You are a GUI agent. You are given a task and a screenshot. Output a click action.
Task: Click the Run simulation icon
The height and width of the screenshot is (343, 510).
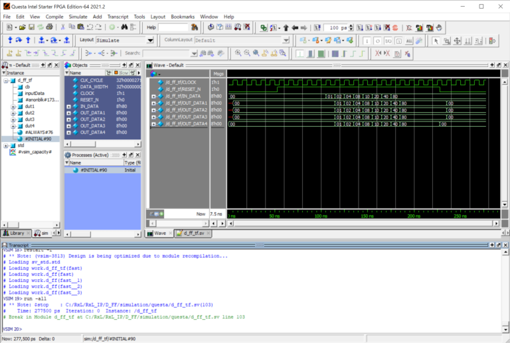tap(360, 28)
